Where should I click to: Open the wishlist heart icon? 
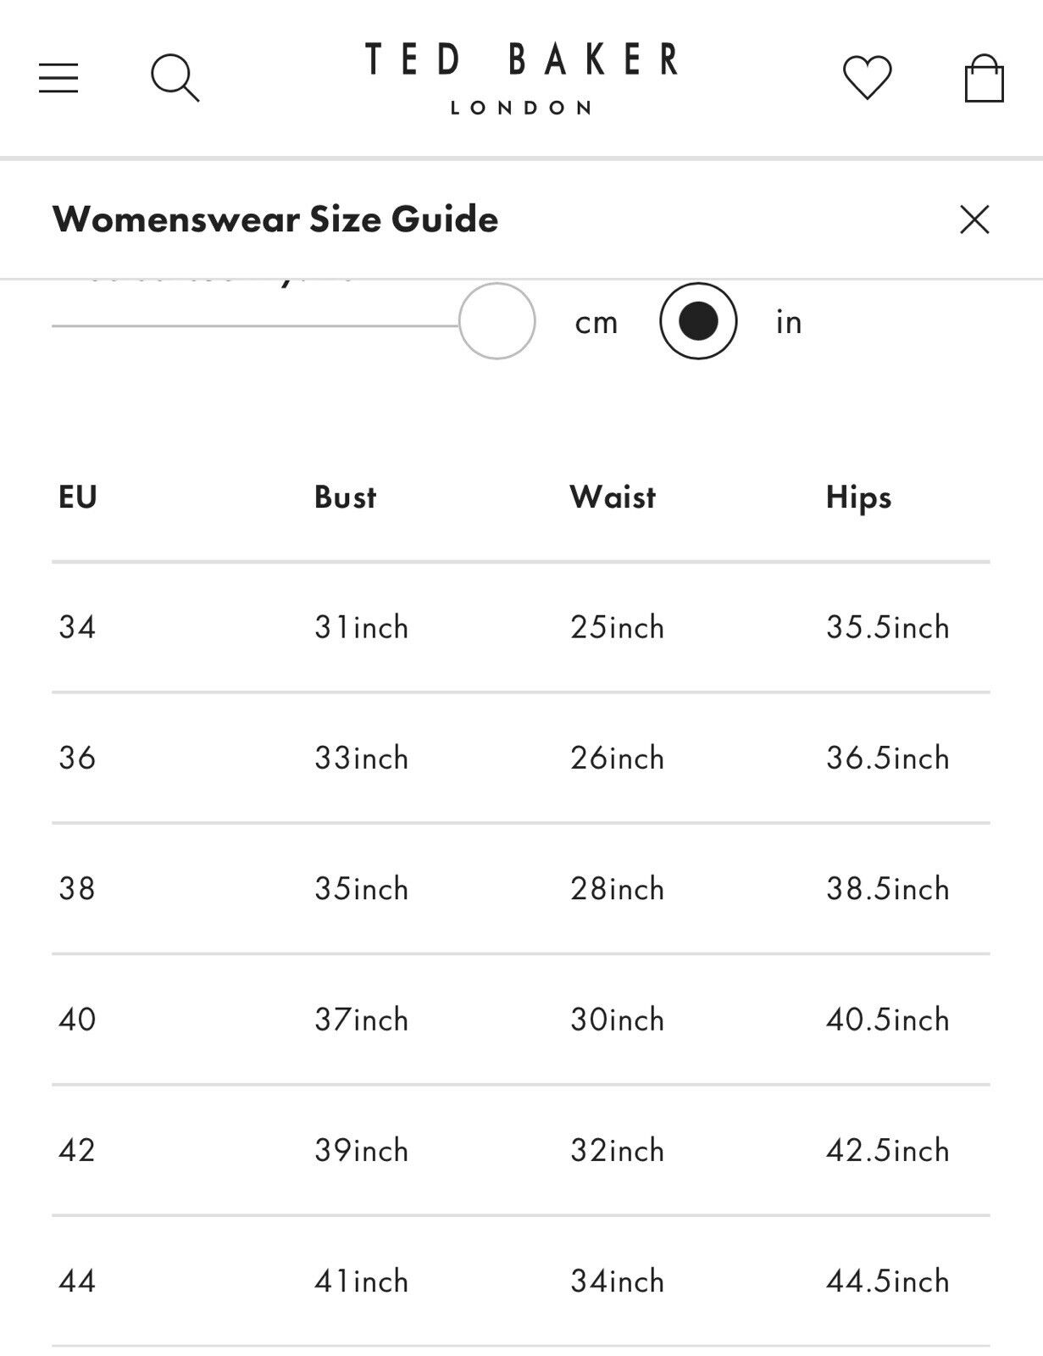[x=867, y=78]
